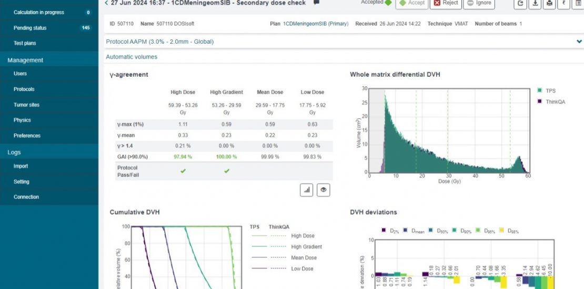Click the Mean Dose GAI value 99.99 %

(x=270, y=157)
